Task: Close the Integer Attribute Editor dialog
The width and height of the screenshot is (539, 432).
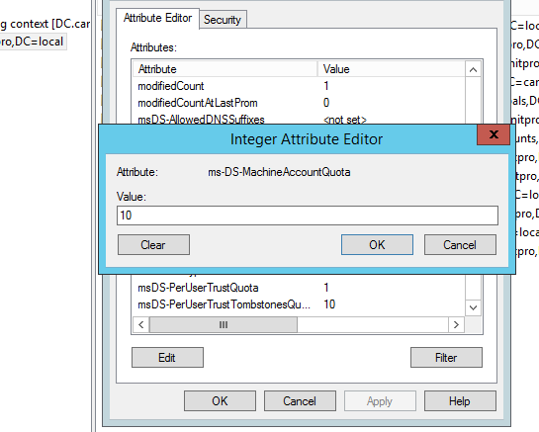Action: click(494, 134)
